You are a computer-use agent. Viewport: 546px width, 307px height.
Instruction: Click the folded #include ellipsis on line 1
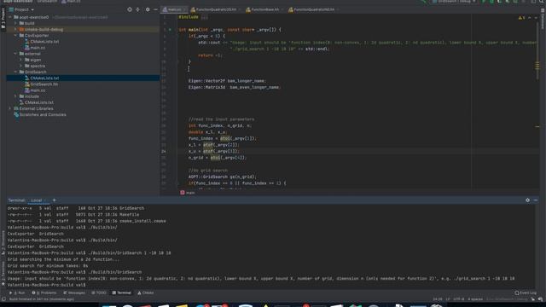pos(205,17)
